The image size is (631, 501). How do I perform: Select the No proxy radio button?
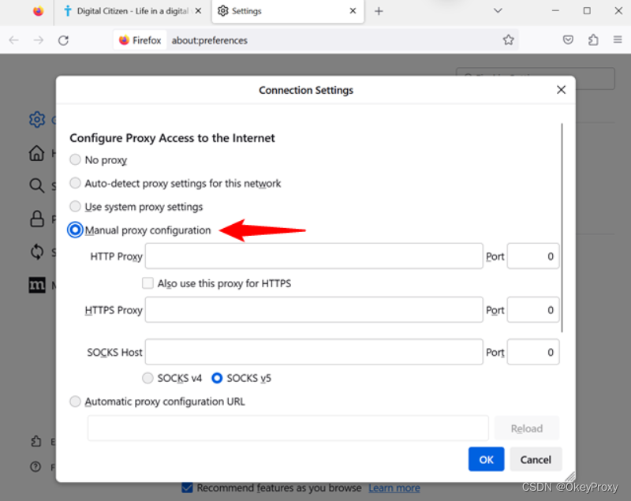(75, 159)
